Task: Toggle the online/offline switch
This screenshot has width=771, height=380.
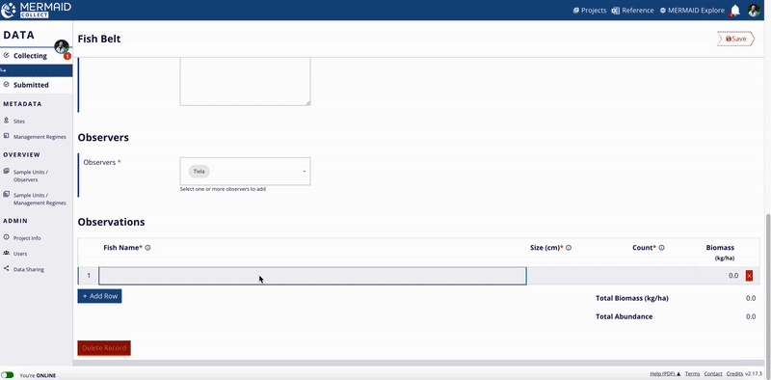Action: (x=8, y=375)
